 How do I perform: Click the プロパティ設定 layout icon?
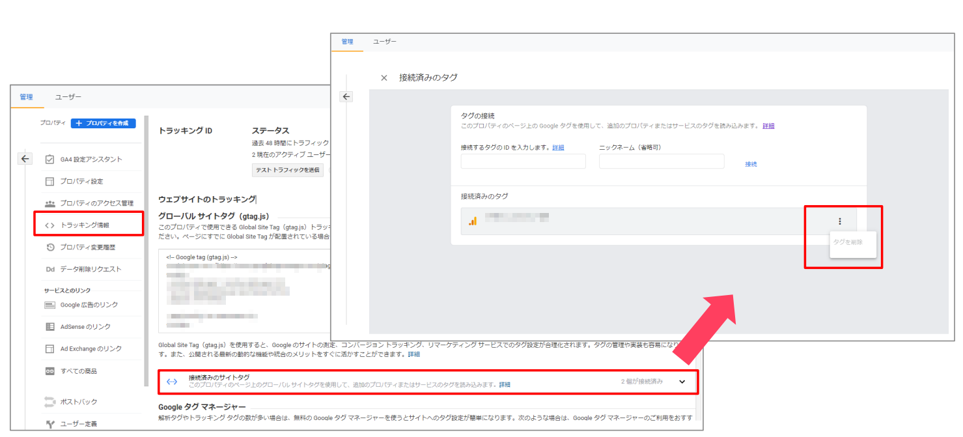click(x=49, y=182)
